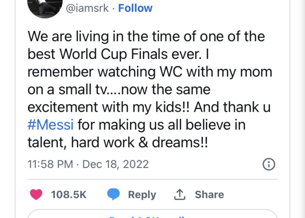The width and height of the screenshot is (305, 218).
Task: Click the partially visible Read replies button
Action: [152, 214]
